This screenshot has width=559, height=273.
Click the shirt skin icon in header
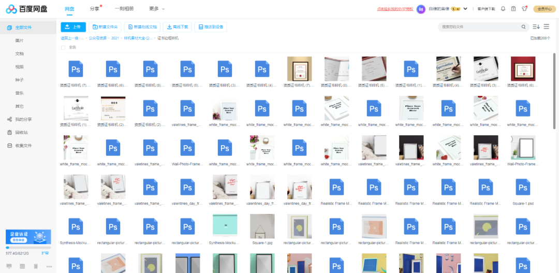[524, 9]
